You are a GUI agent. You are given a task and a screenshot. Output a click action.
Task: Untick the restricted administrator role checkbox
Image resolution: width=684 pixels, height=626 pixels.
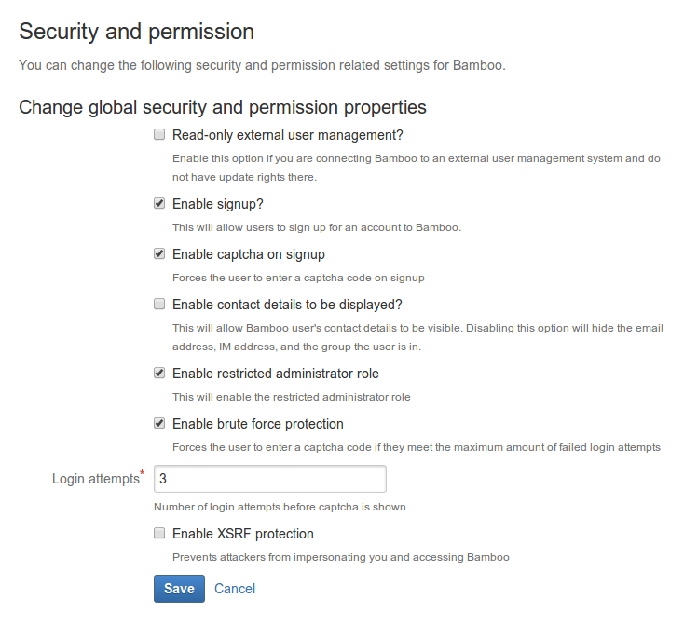(x=159, y=374)
